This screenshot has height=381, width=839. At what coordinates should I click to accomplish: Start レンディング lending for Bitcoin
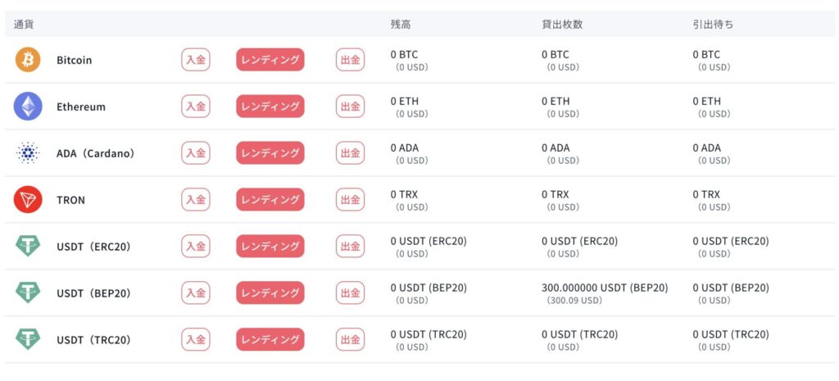click(x=270, y=59)
